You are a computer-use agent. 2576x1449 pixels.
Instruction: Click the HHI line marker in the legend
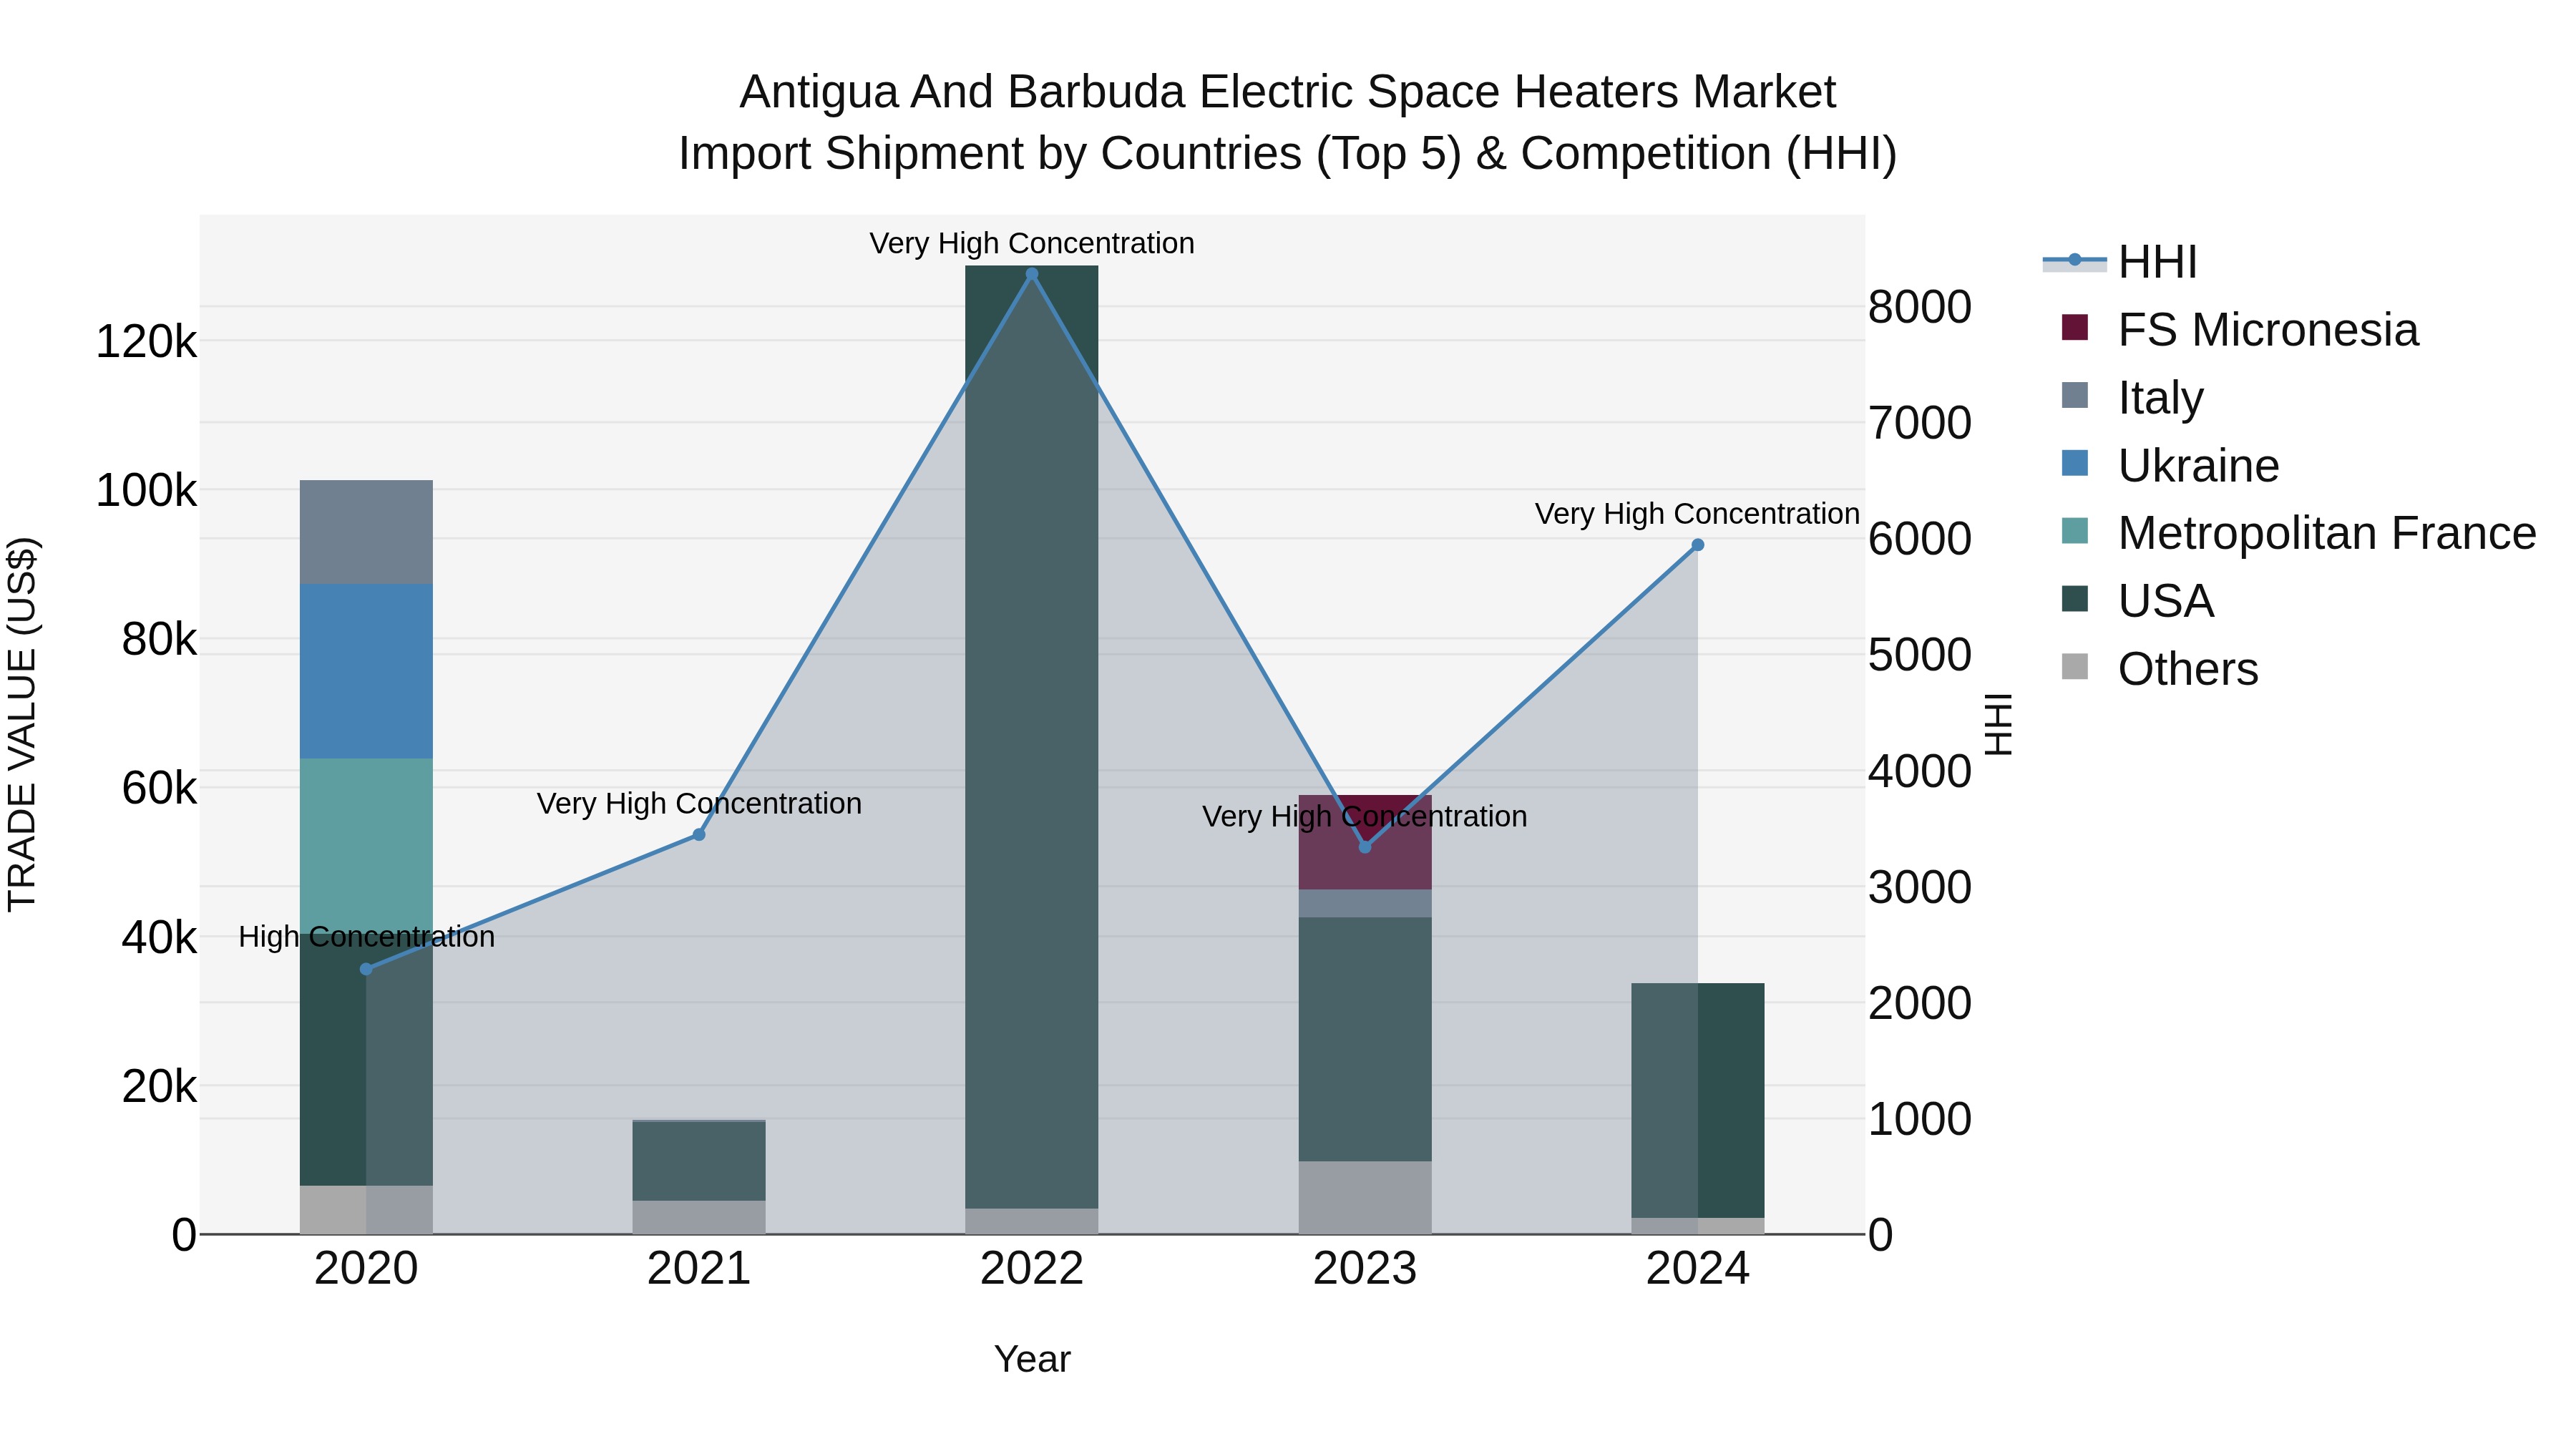click(2075, 260)
